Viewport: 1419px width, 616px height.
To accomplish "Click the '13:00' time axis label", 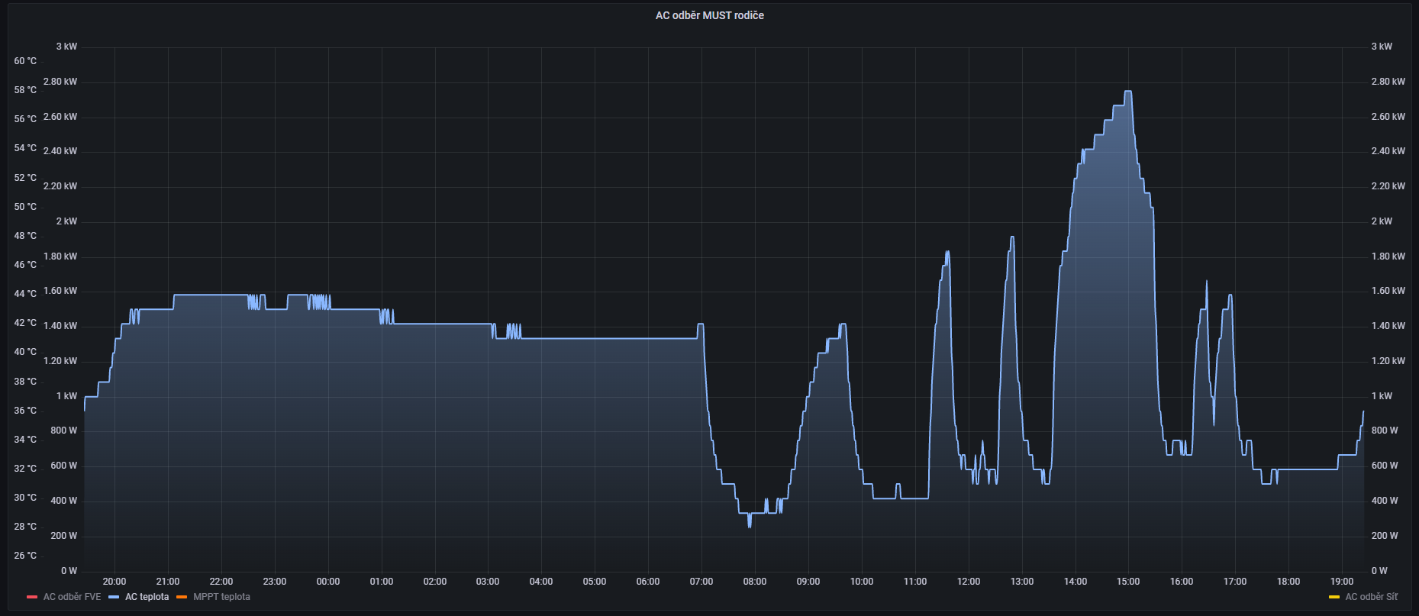I will [1022, 582].
